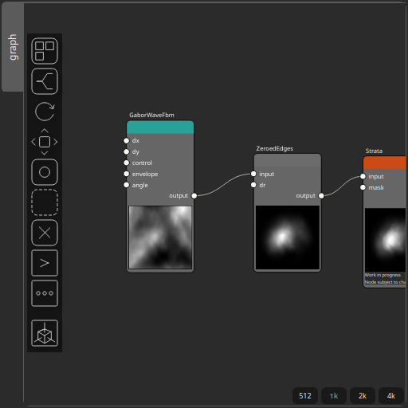This screenshot has height=408, width=408.
Task: Select the 1k resolution option
Action: coord(334,396)
